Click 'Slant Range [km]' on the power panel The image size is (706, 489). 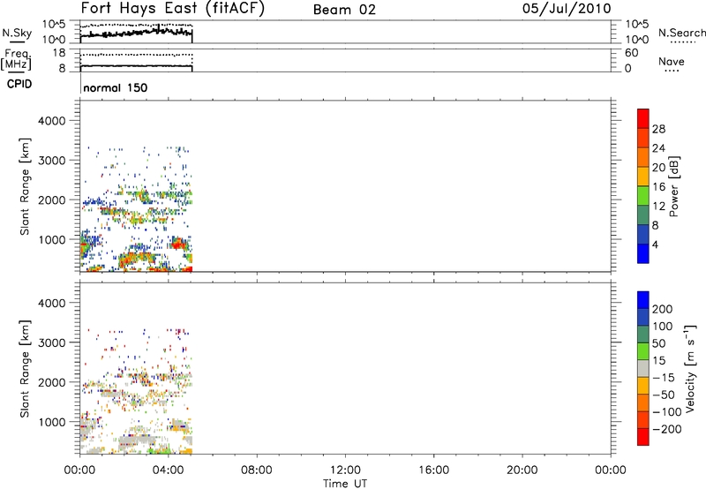25,186
